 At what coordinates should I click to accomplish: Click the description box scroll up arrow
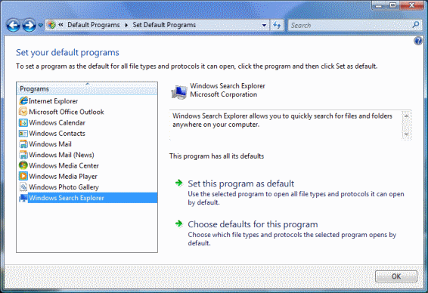[x=406, y=116]
